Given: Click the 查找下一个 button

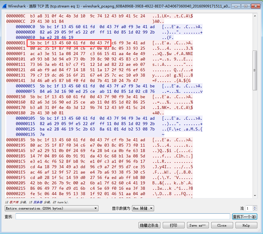Looking at the screenshot, I should (244, 217).
